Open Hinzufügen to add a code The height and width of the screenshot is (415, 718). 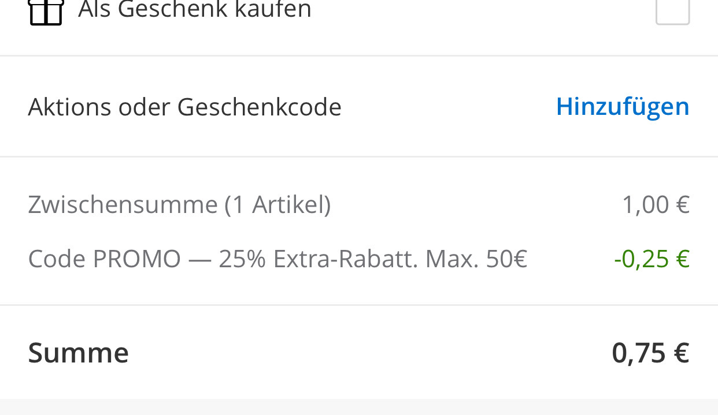pos(623,107)
